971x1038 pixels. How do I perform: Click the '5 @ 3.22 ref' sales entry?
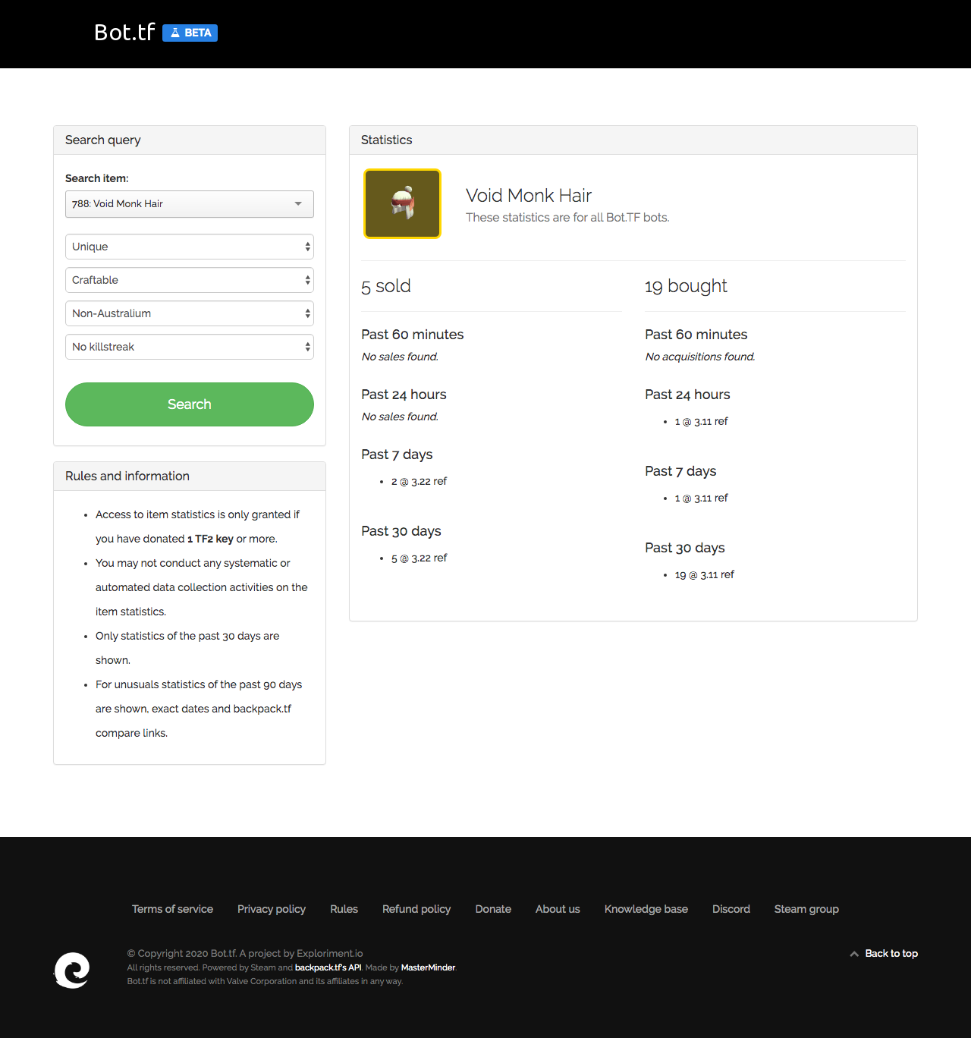[x=419, y=558]
